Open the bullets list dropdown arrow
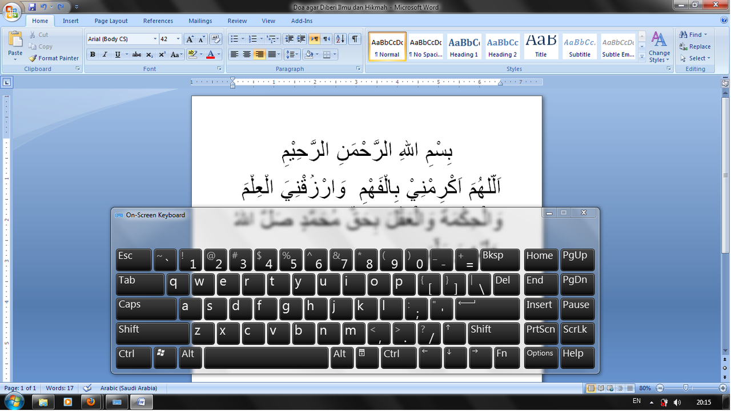This screenshot has height=411, width=731. (243, 39)
